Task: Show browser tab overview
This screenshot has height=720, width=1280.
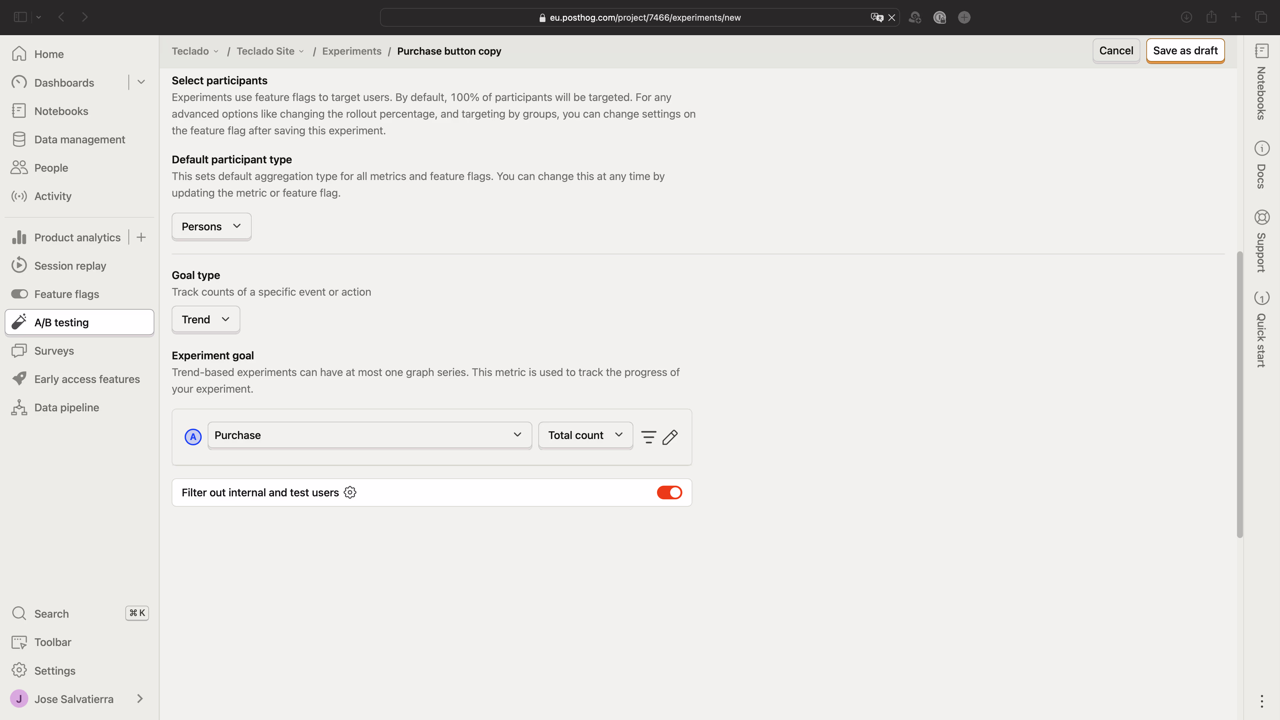Action: point(1261,17)
